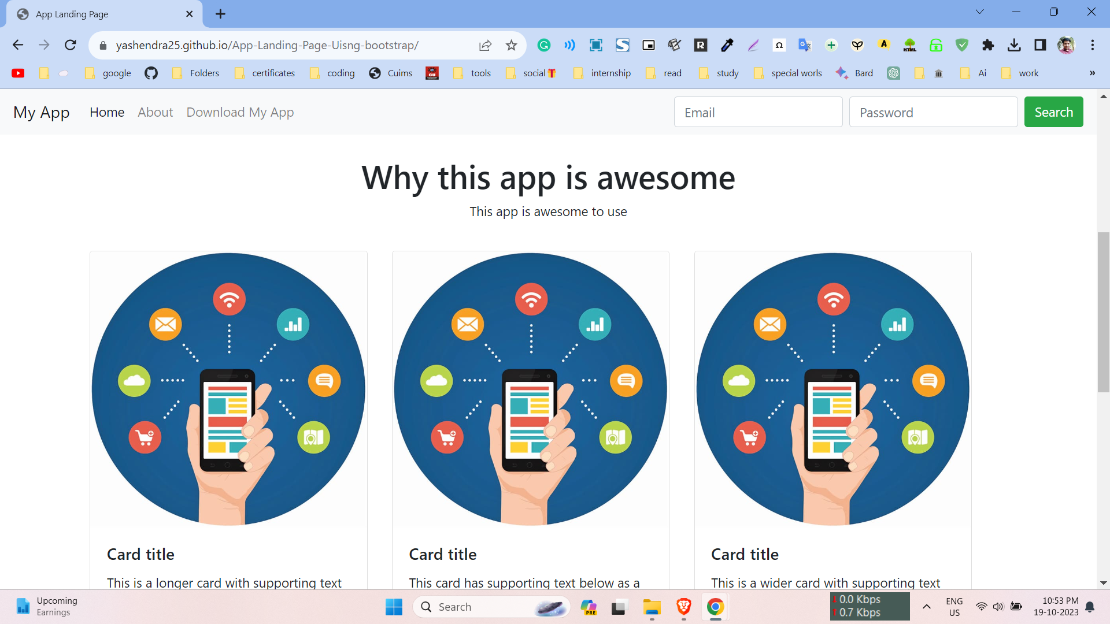Image resolution: width=1110 pixels, height=624 pixels.
Task: Open the Chrome three-dot menu
Action: [1093, 44]
